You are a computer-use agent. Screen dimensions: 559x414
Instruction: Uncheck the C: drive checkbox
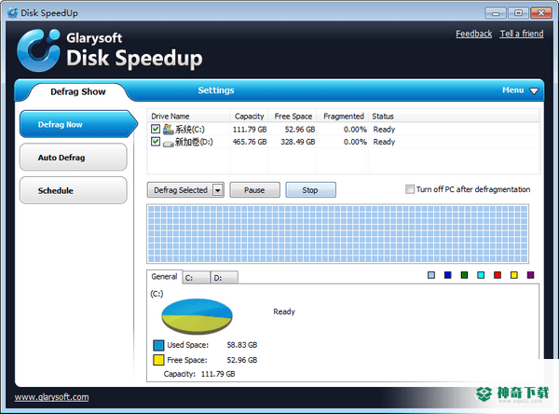click(x=156, y=129)
